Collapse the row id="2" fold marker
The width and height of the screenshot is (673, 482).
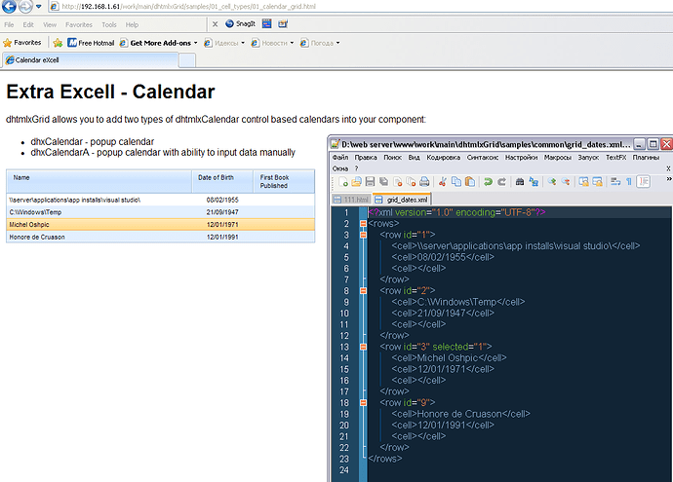click(362, 290)
